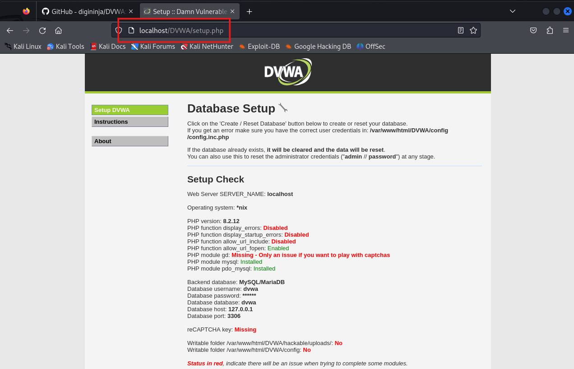
Task: Open Kali Linux bookmark
Action: (x=23, y=46)
